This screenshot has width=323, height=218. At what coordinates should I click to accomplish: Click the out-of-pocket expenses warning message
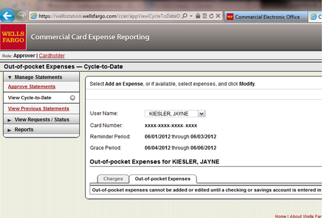(x=206, y=190)
